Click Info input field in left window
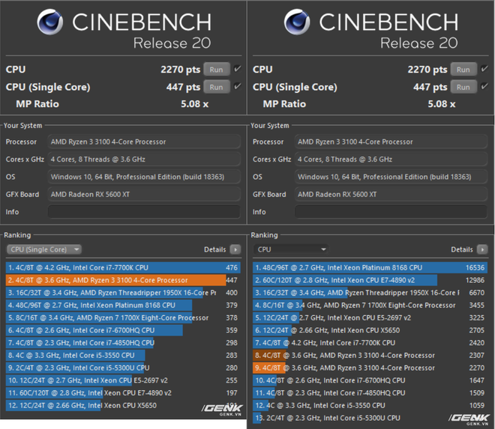This screenshot has width=495, height=429. pyautogui.click(x=144, y=212)
